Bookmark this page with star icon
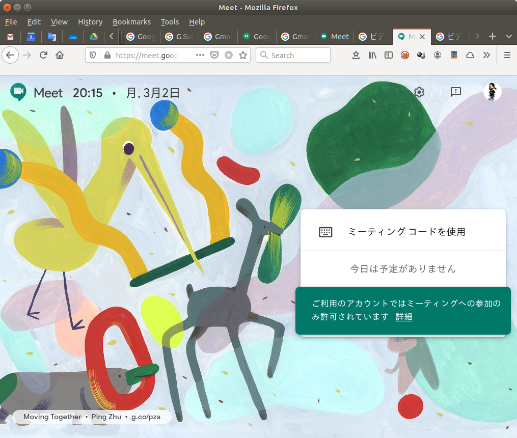Image resolution: width=517 pixels, height=438 pixels. click(243, 55)
